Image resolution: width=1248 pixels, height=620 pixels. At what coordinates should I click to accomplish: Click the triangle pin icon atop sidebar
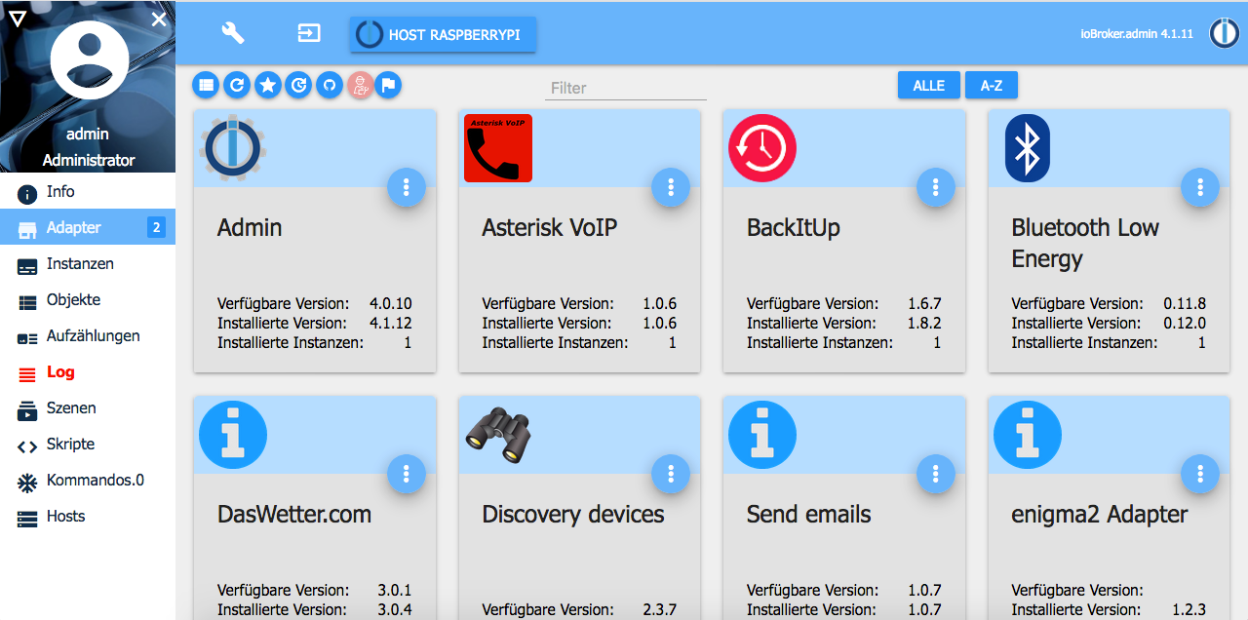17,18
